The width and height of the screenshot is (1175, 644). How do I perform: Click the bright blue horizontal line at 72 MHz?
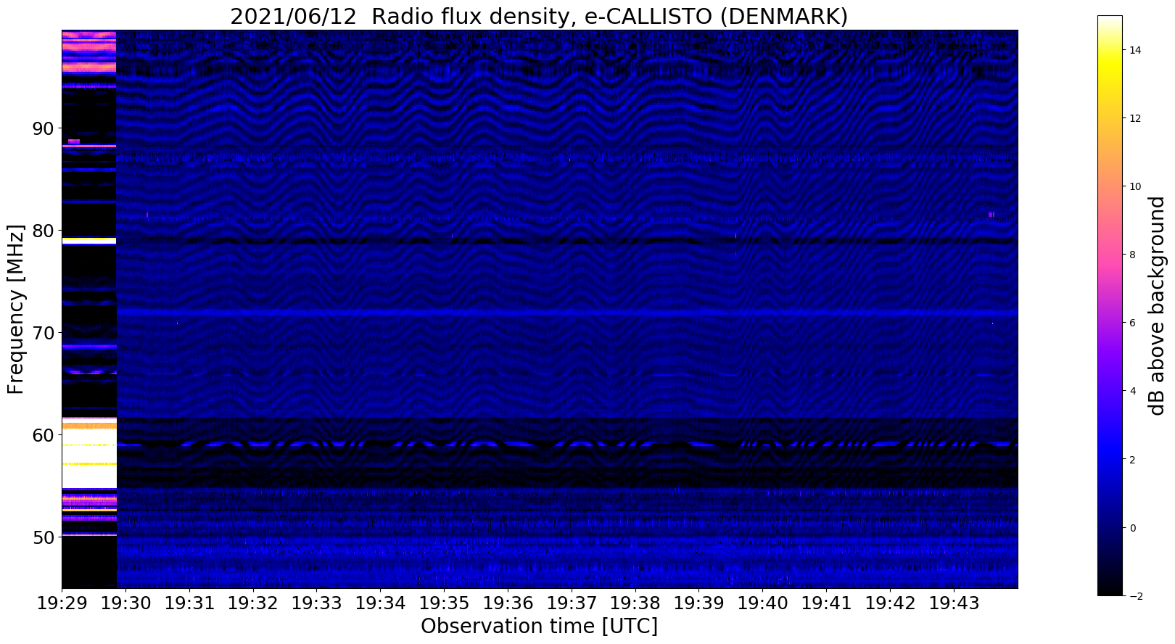(567, 312)
